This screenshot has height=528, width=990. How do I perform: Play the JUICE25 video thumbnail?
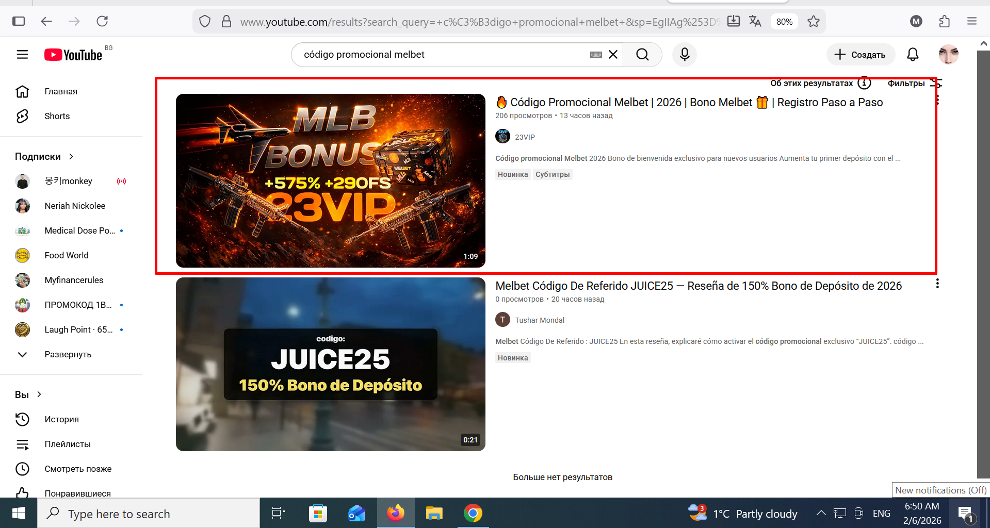(x=330, y=364)
